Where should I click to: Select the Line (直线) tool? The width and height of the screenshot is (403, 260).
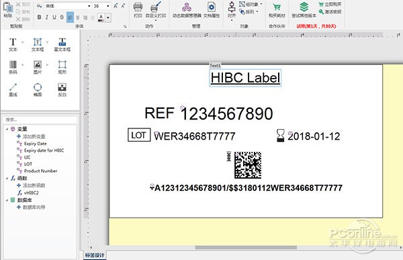tap(13, 90)
